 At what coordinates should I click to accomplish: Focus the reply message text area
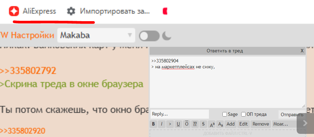coord(228,82)
